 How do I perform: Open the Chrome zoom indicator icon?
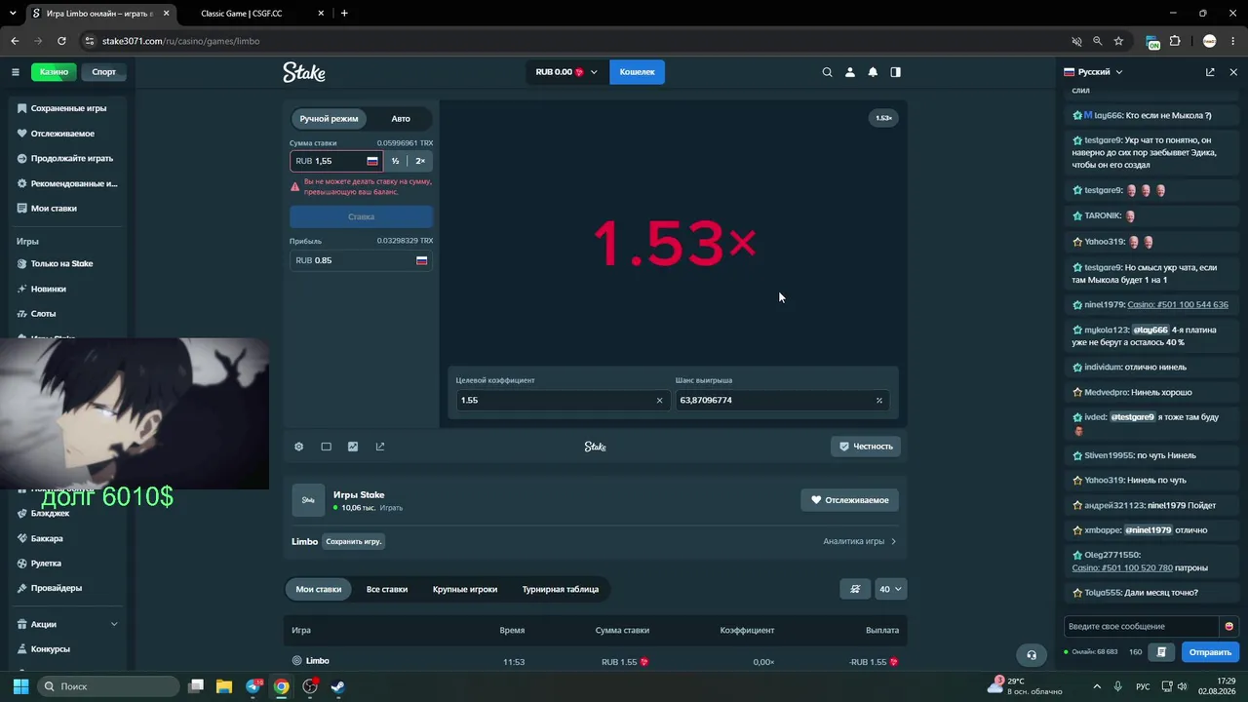point(1098,41)
